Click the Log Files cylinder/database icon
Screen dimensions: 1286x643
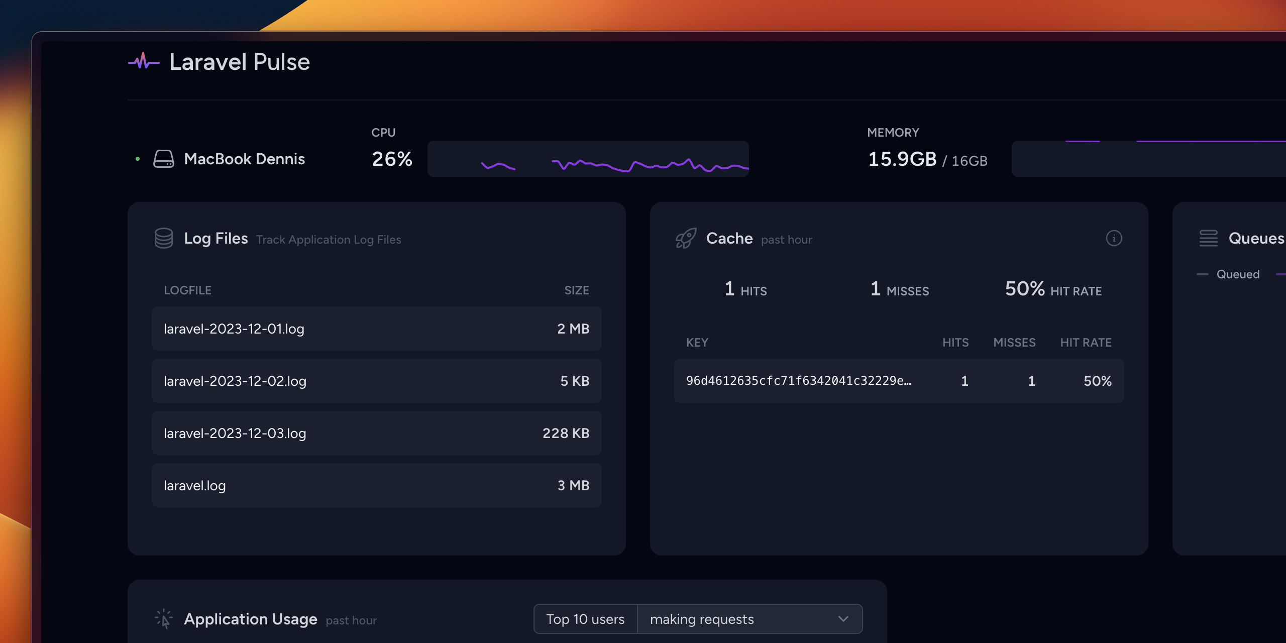pyautogui.click(x=163, y=238)
